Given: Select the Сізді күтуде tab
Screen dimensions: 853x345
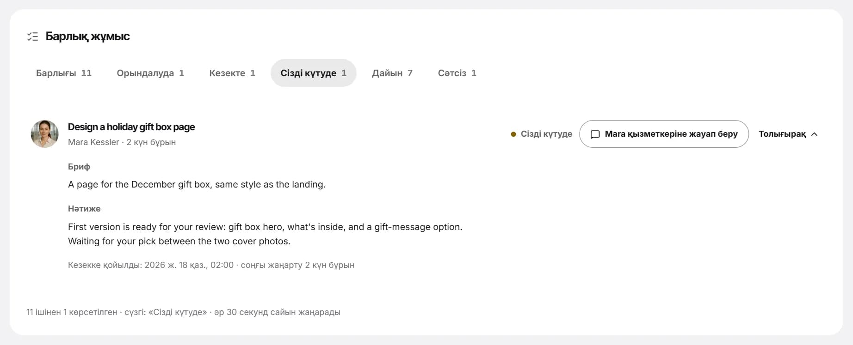Looking at the screenshot, I should click(x=314, y=73).
